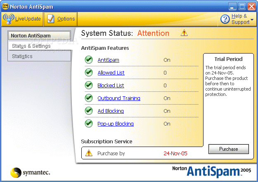
Task: Open LiveUpdate from the toolbar
Action: [x=22, y=19]
